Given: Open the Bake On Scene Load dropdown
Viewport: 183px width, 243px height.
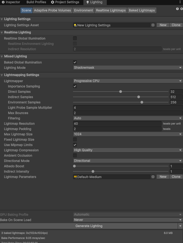Looking at the screenshot, I should pos(128,220).
